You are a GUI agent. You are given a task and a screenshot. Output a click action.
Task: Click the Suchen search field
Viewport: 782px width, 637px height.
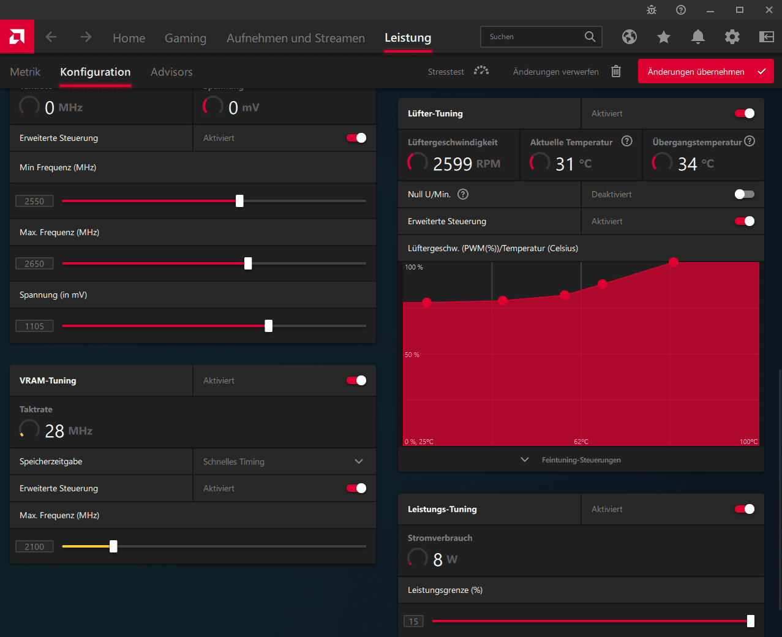click(541, 37)
